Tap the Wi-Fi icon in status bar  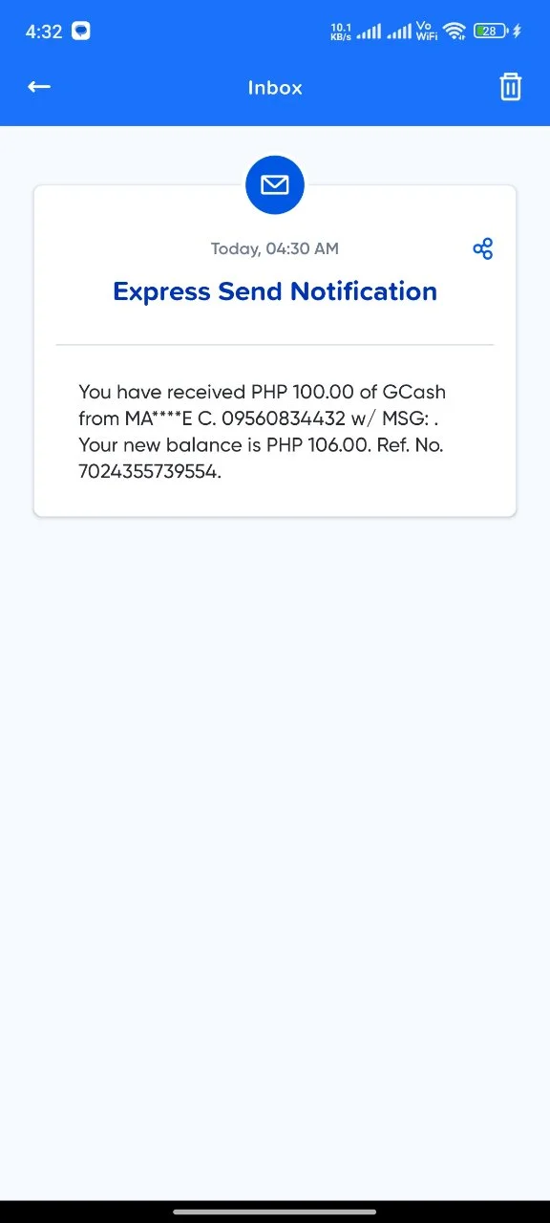[455, 32]
